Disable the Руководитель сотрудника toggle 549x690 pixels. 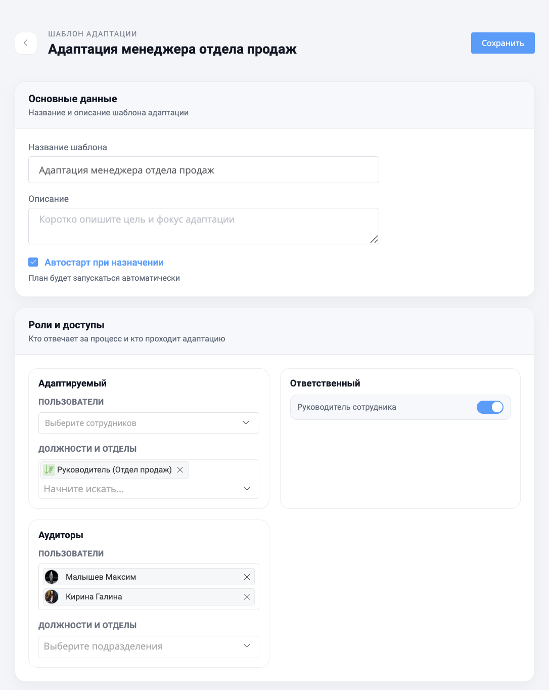(490, 407)
